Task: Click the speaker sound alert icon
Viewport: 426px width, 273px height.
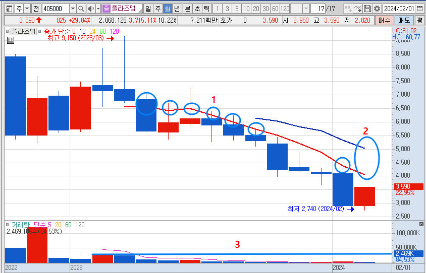Action: [91, 9]
